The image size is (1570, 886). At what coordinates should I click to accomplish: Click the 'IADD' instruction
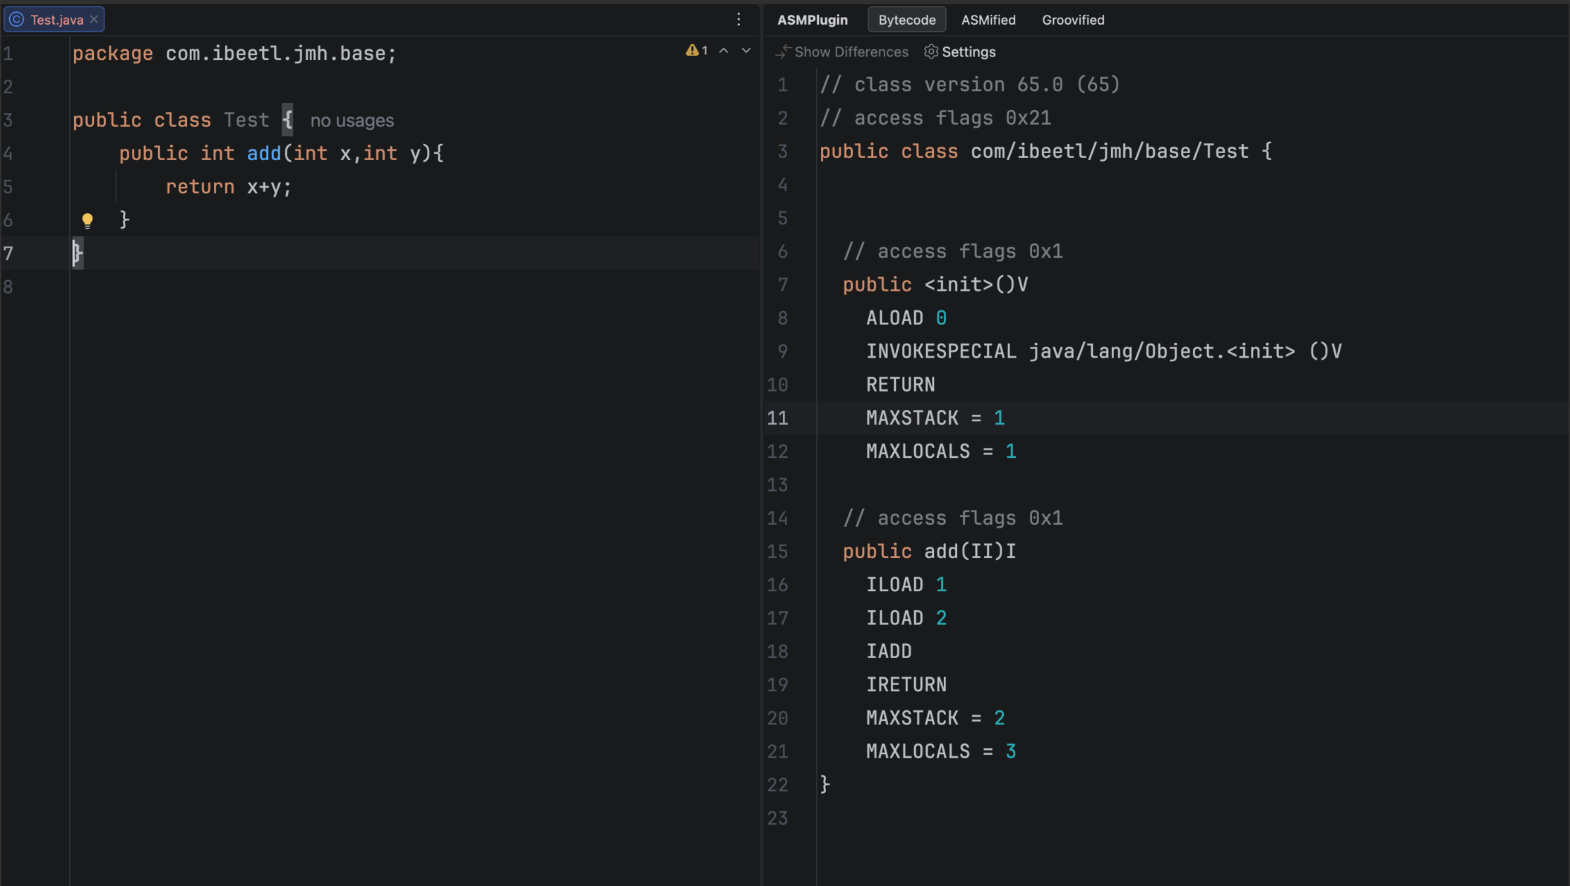(889, 651)
